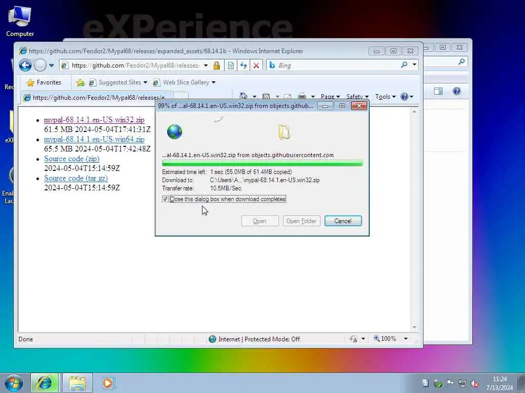
Task: Expand the address bar autocomplete dropdown
Action: (x=206, y=65)
